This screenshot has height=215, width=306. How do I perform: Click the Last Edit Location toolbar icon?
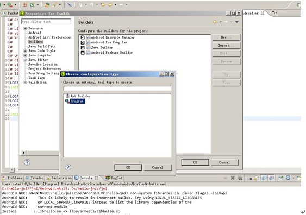click(103, 5)
